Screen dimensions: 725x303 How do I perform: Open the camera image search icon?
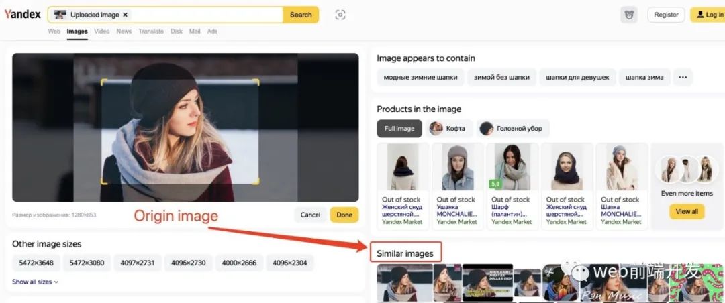tap(340, 15)
